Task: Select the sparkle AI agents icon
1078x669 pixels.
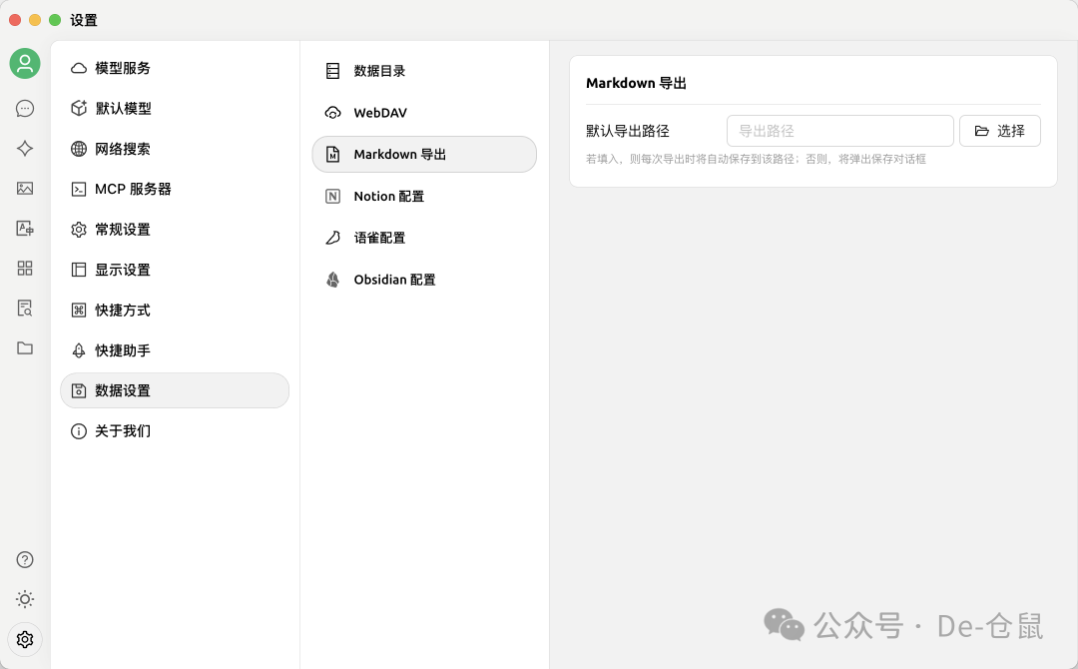Action: click(x=24, y=148)
